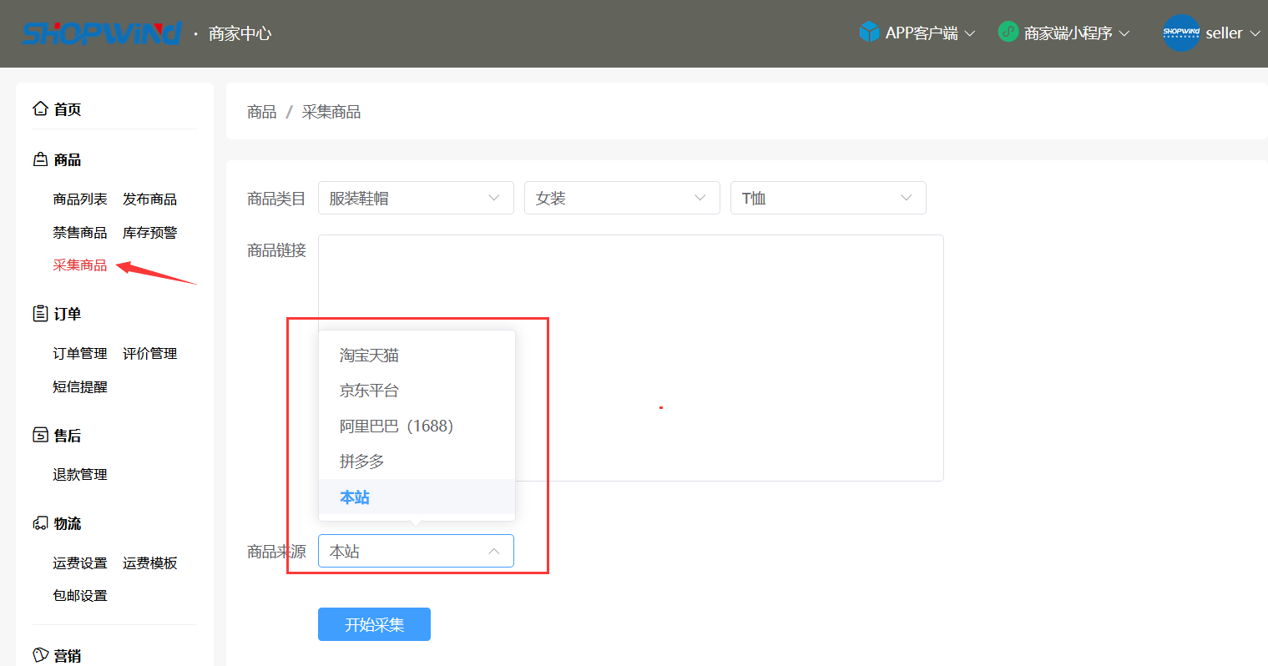Select 拼多多 from the source list
Image resolution: width=1268 pixels, height=666 pixels.
pos(417,461)
